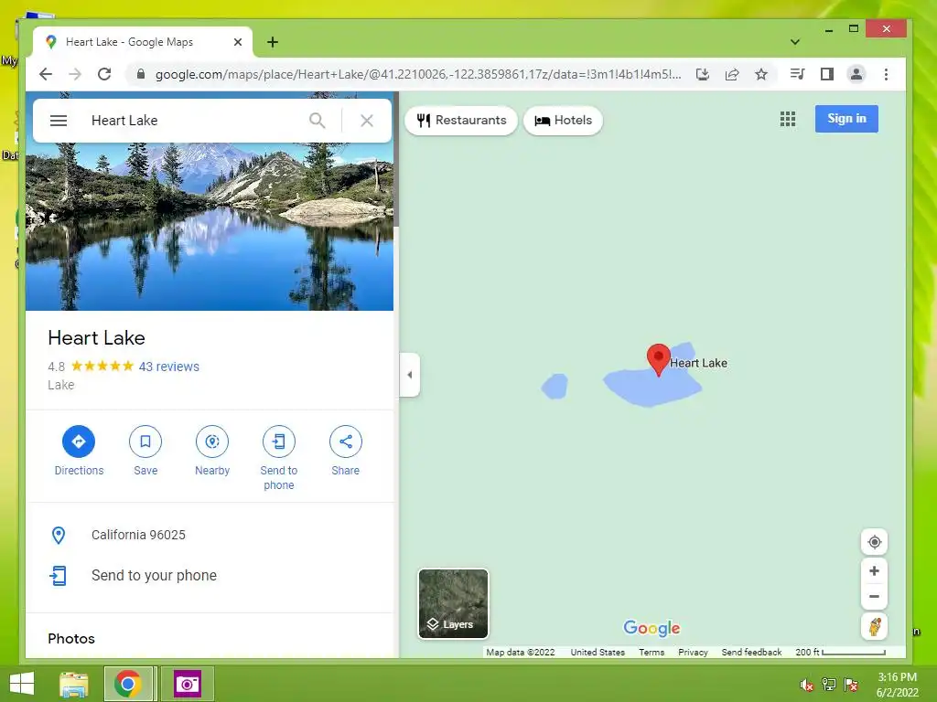This screenshot has height=702, width=937.
Task: Open the 43 reviews link
Action: (169, 367)
